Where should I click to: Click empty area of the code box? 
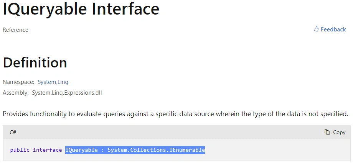point(277,150)
